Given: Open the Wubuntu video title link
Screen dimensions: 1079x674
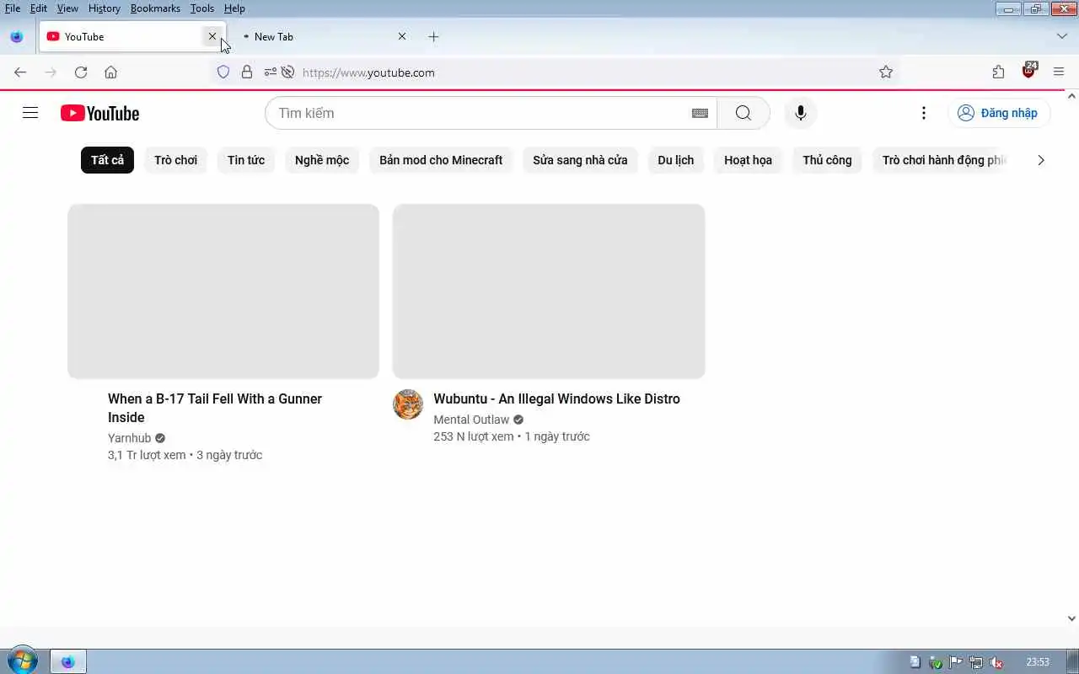Looking at the screenshot, I should (556, 399).
